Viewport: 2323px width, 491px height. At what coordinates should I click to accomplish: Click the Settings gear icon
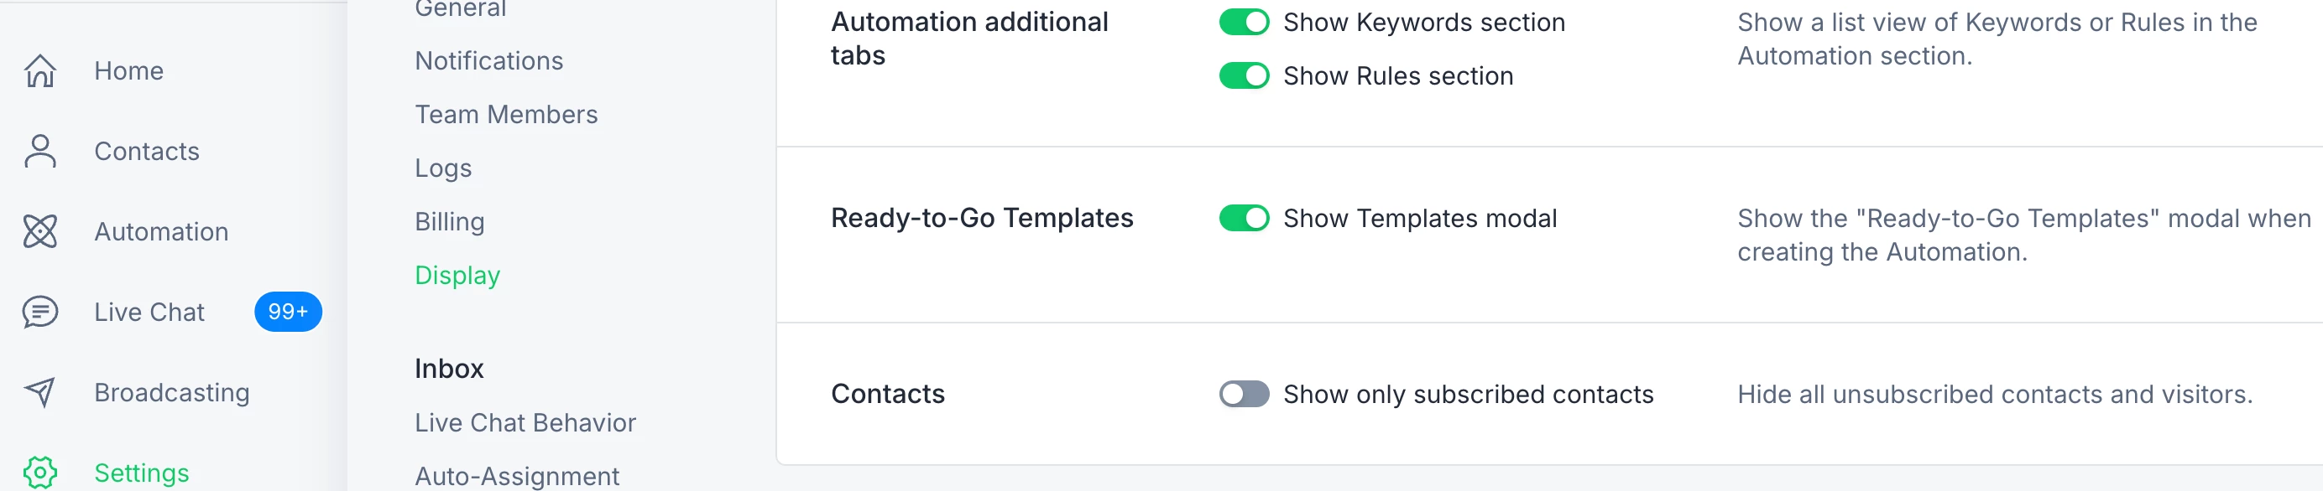pos(40,472)
